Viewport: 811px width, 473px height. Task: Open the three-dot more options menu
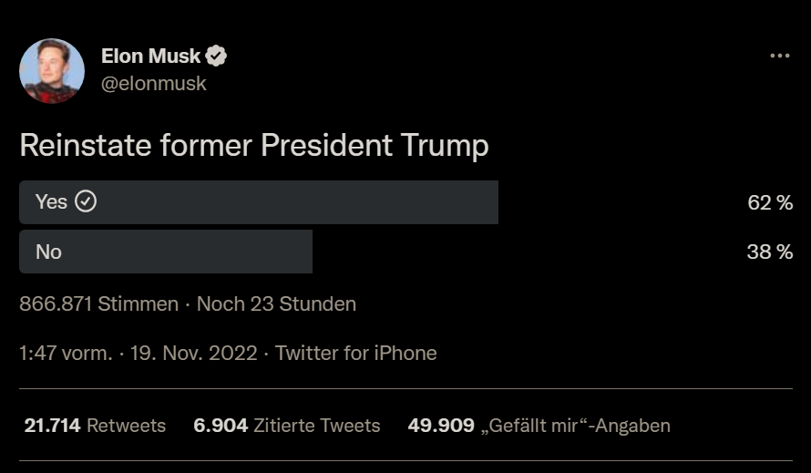click(x=779, y=56)
